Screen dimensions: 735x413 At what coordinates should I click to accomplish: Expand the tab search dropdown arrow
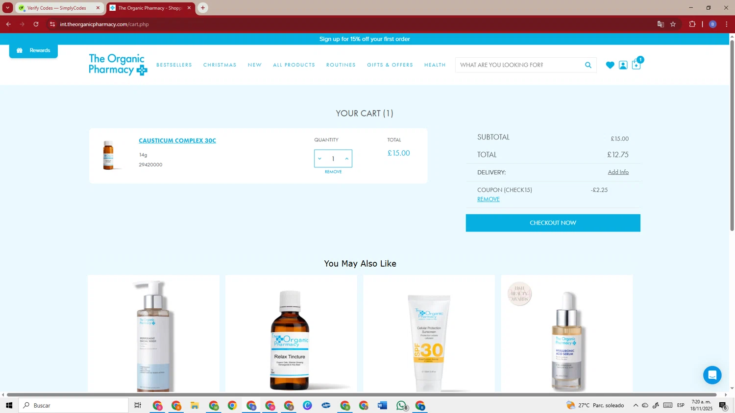(7, 8)
